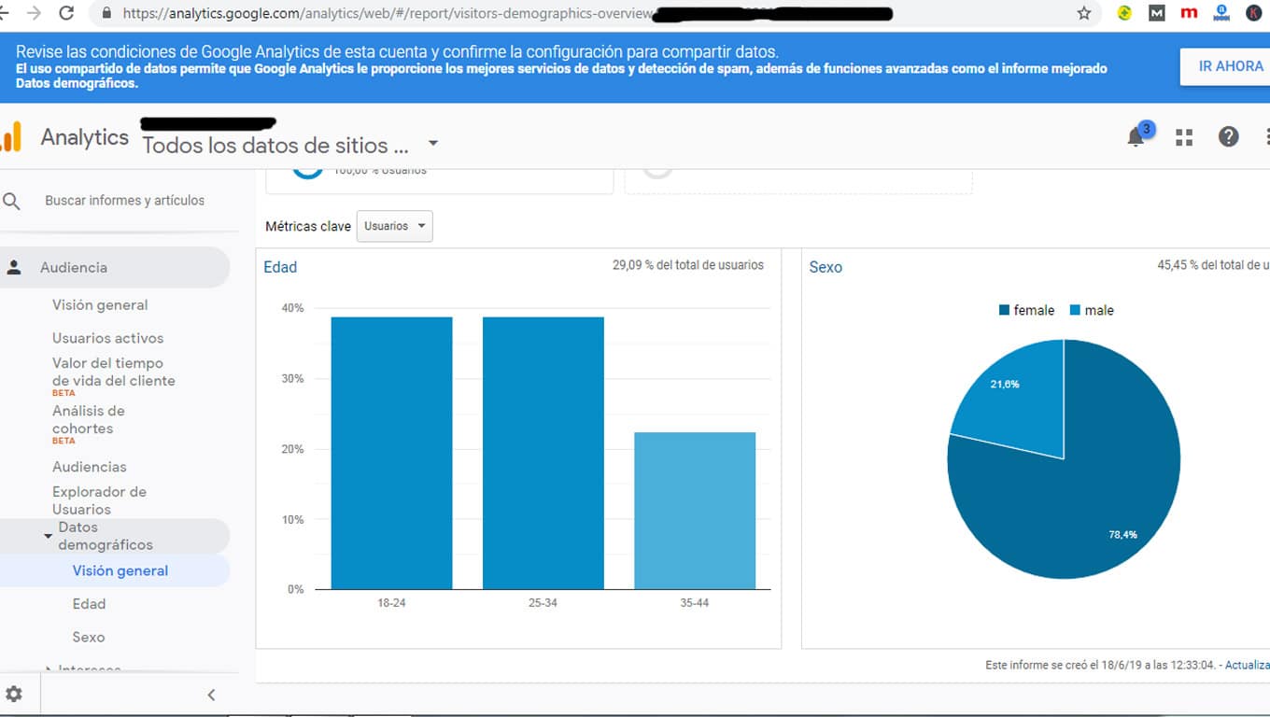Screen dimensions: 1270x717
Task: Select Visión general under Datos demográficos
Action: (x=120, y=570)
